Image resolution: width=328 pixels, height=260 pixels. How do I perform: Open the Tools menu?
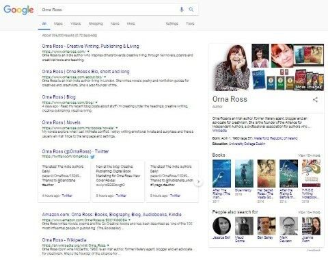click(190, 24)
